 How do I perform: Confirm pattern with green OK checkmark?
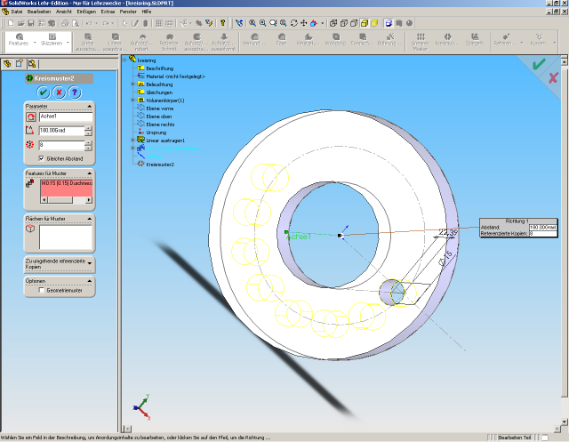click(43, 92)
